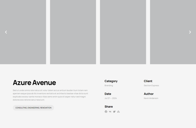196x128 pixels.
Task: Click the CONSULTING tag
Action: tap(21, 108)
